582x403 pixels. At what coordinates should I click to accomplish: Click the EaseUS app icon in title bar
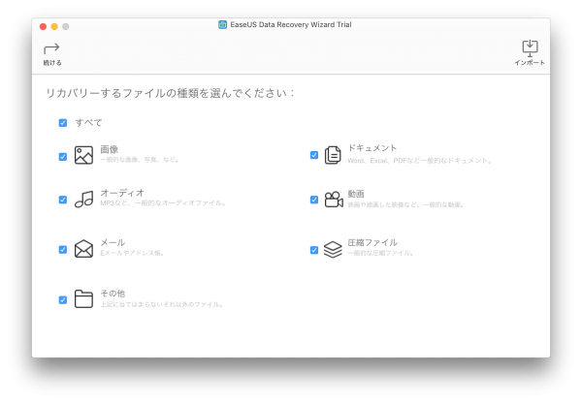coord(222,25)
